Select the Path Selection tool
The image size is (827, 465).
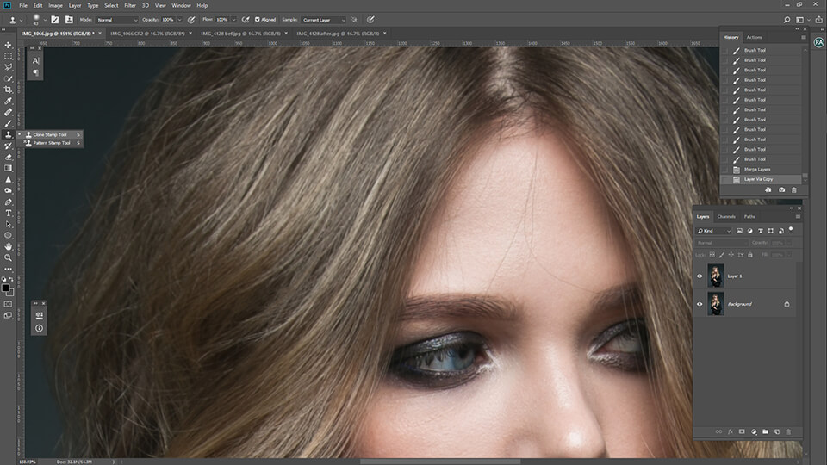click(x=8, y=225)
